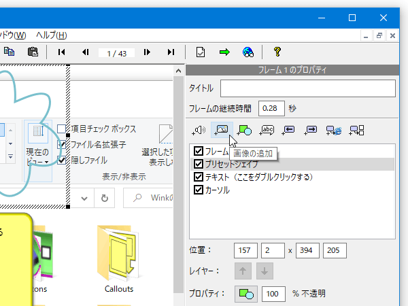The image size is (408, 306).
Task: Select テキスト（ここをダブルクリックする） row
Action: (292, 177)
